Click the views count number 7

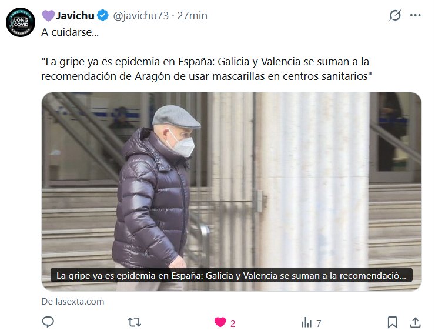pyautogui.click(x=319, y=324)
